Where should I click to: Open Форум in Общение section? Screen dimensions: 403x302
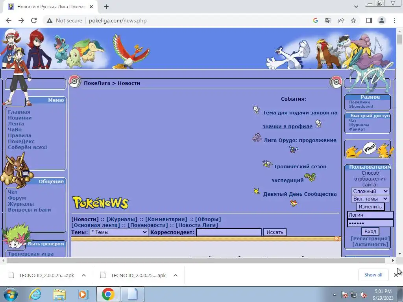(17, 198)
